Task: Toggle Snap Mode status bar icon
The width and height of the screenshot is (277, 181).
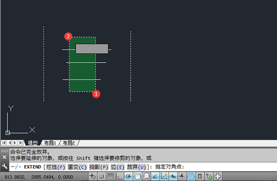Action: (x=102, y=176)
